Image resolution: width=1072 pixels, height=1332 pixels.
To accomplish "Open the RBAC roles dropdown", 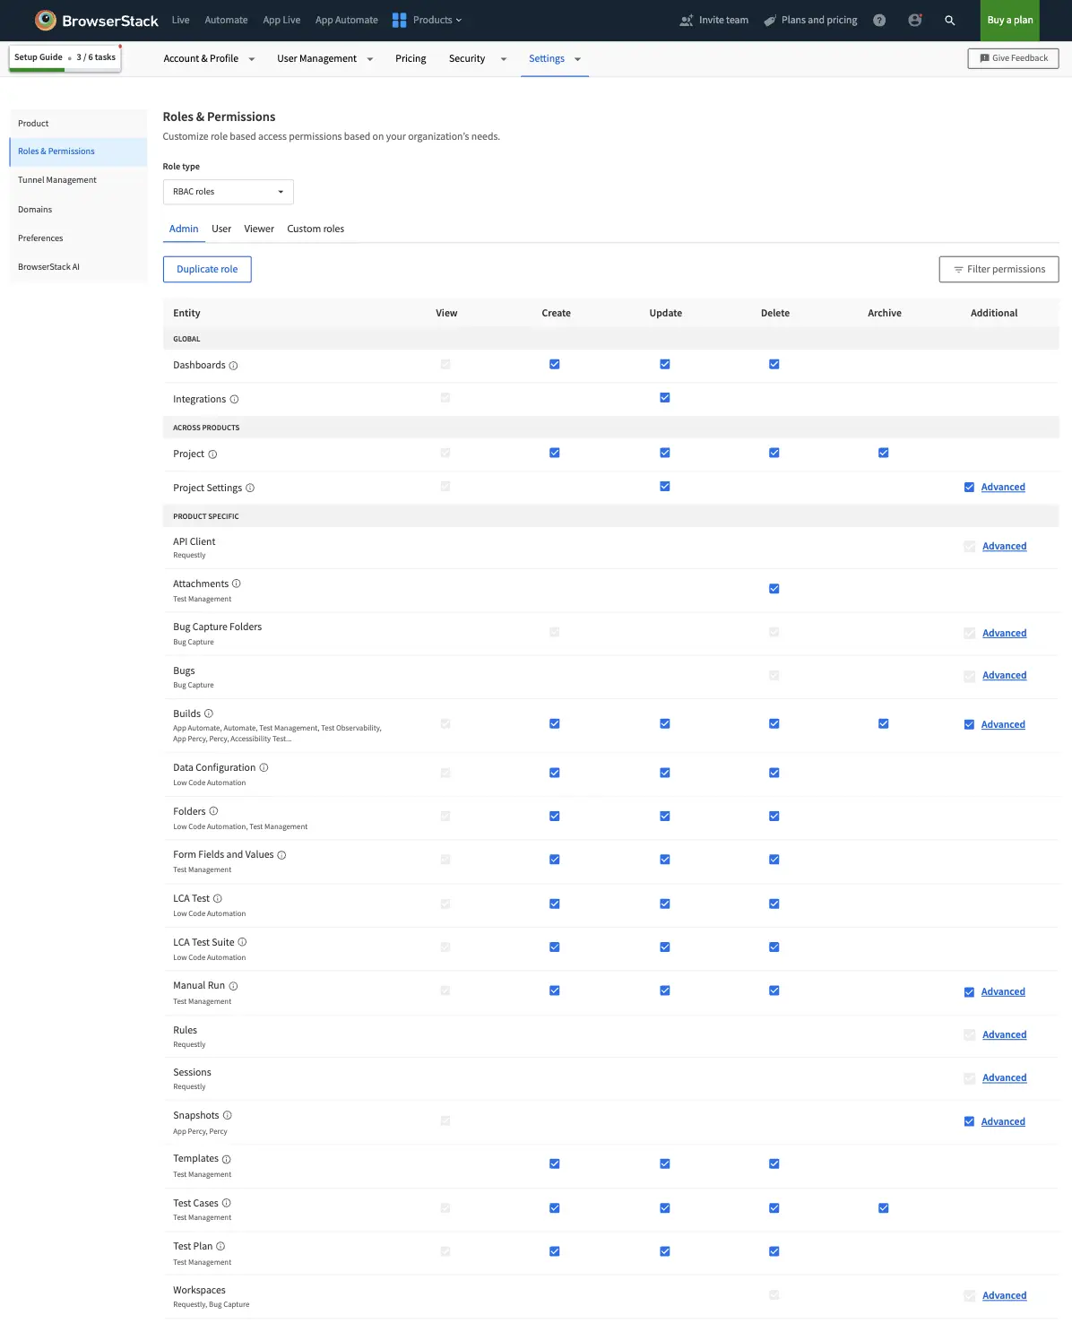I will click(227, 191).
